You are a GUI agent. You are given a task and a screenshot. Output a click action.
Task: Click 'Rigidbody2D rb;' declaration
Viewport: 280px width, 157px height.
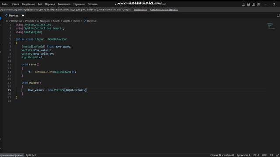click(33, 58)
